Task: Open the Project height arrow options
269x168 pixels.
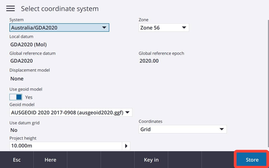Action: [126, 146]
